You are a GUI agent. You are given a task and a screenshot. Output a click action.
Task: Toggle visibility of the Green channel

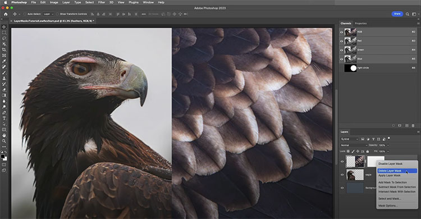click(x=341, y=50)
